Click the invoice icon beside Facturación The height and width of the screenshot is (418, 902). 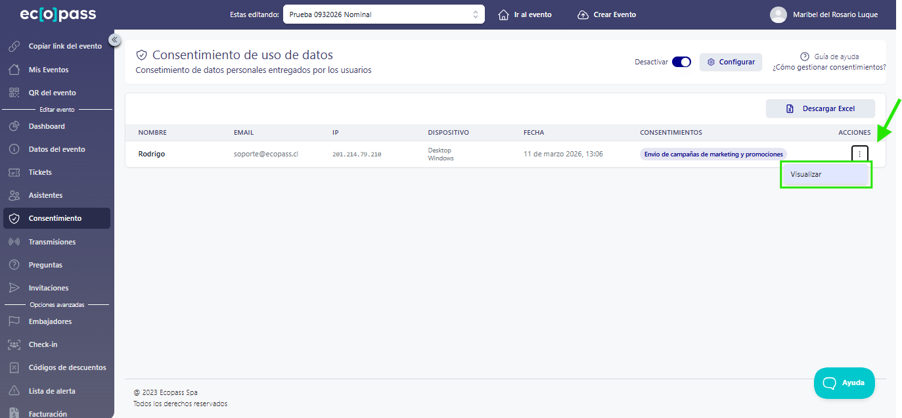(14, 413)
